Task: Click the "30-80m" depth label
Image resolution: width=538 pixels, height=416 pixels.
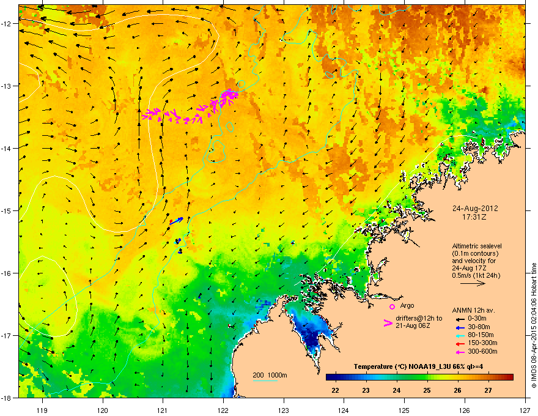Action: click(x=479, y=327)
